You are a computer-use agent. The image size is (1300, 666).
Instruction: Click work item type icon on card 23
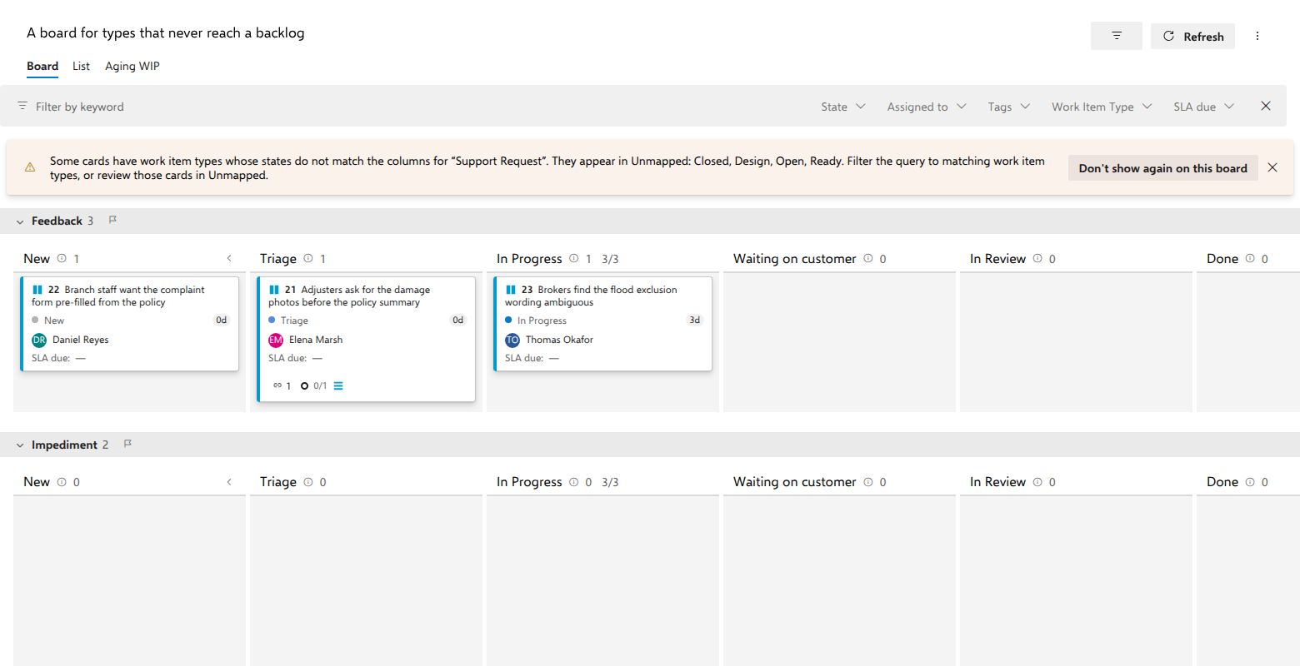(511, 290)
